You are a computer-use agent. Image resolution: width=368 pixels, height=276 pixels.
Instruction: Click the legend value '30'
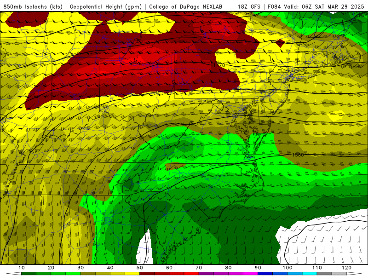(x=80, y=268)
